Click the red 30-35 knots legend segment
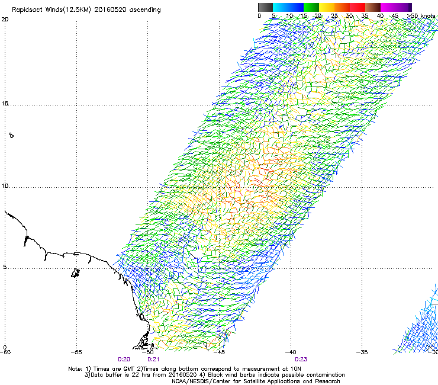 (x=358, y=7)
